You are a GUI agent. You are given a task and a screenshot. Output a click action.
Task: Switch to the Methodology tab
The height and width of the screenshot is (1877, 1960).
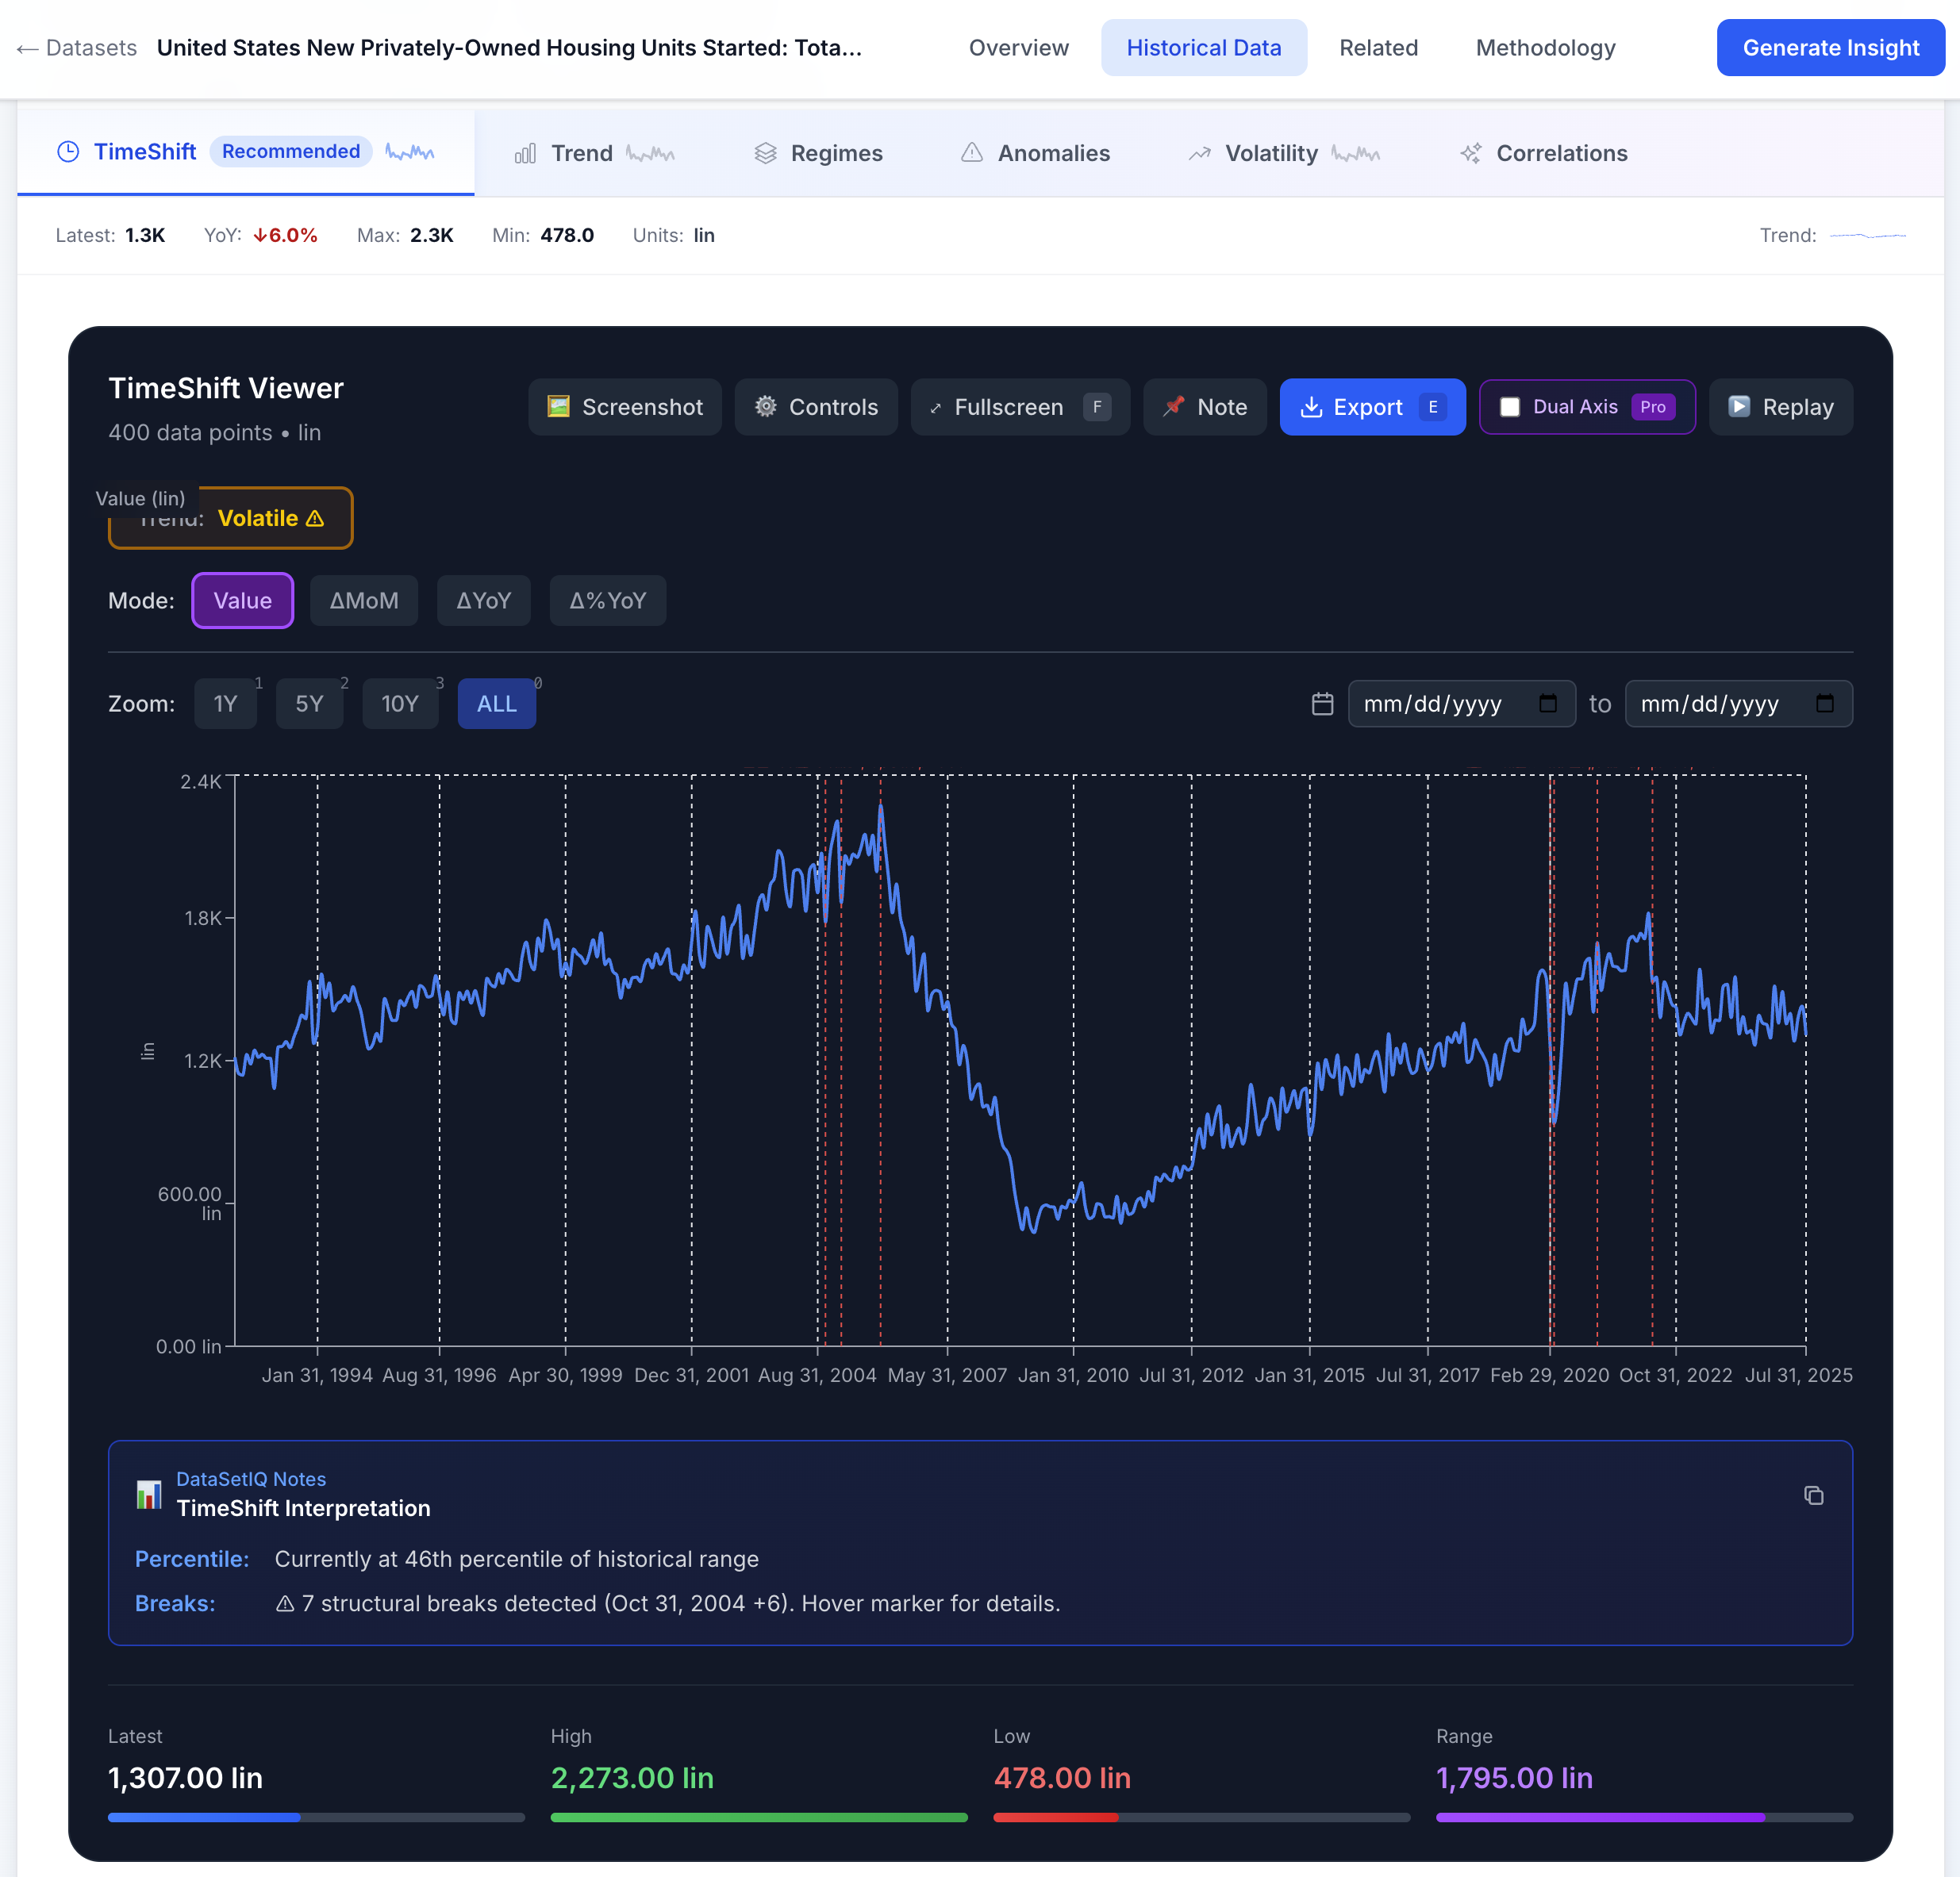tap(1545, 47)
